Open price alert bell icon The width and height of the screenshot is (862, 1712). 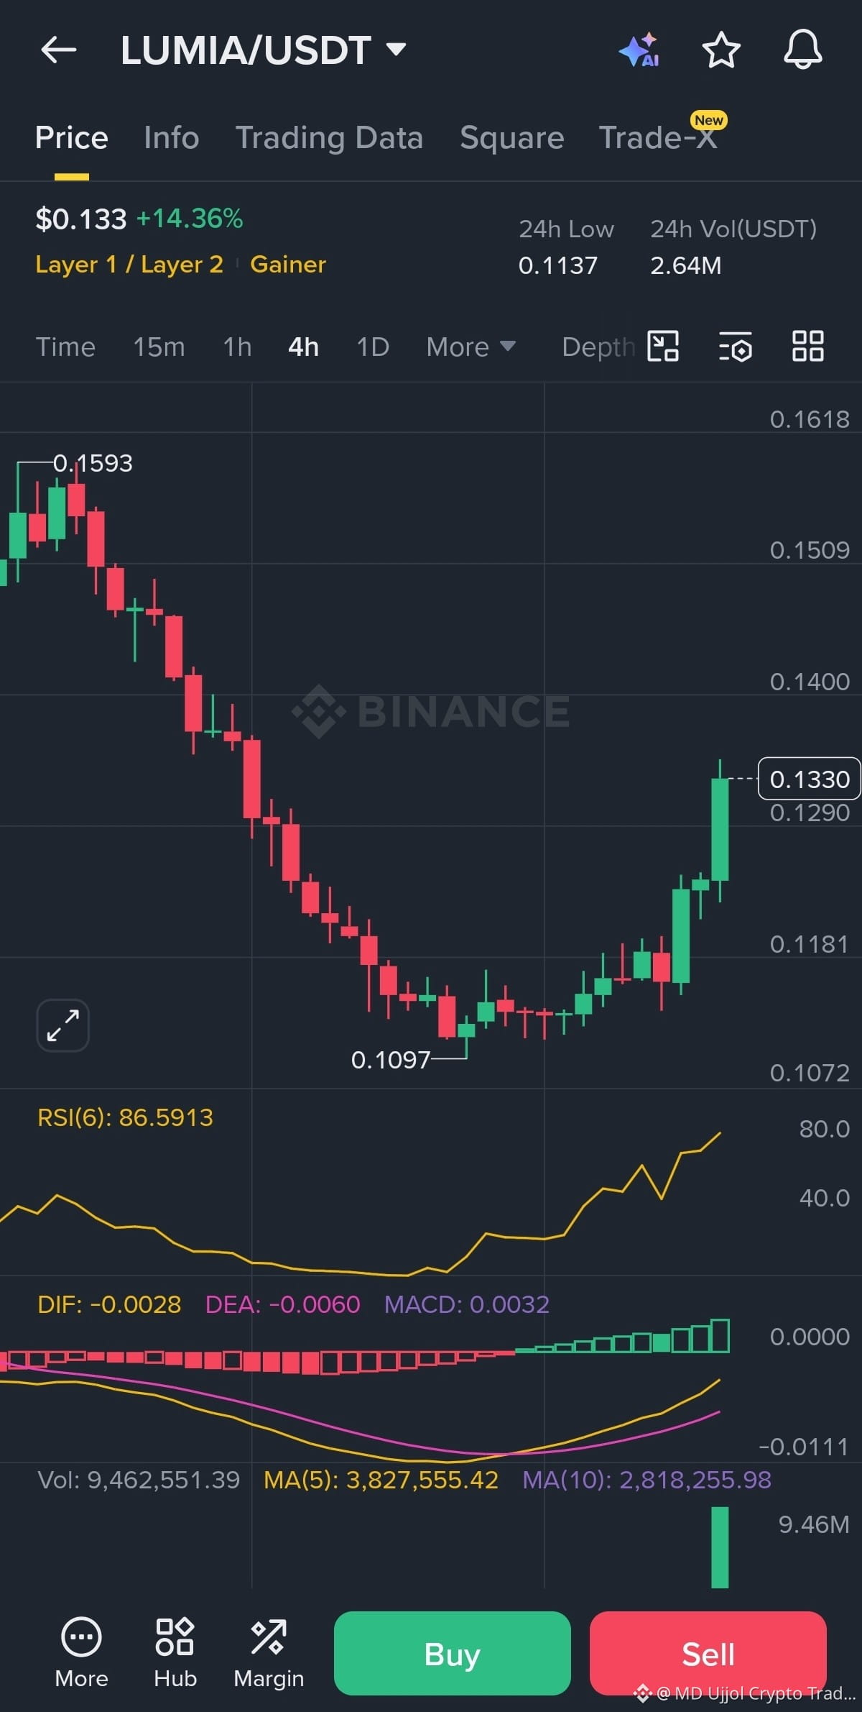point(802,50)
